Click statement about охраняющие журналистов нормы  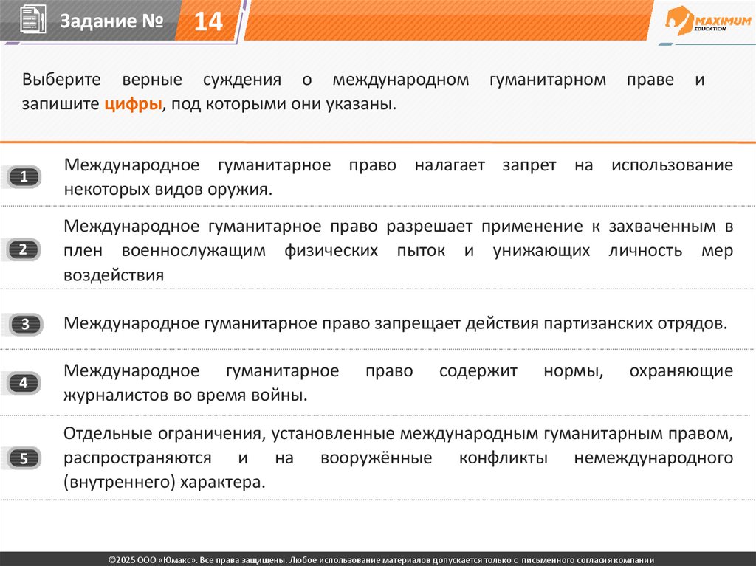(x=398, y=382)
